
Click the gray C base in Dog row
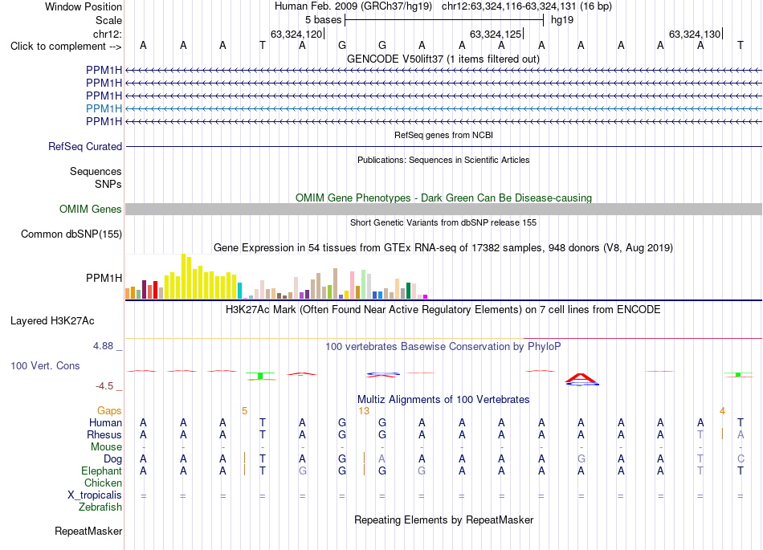click(741, 459)
